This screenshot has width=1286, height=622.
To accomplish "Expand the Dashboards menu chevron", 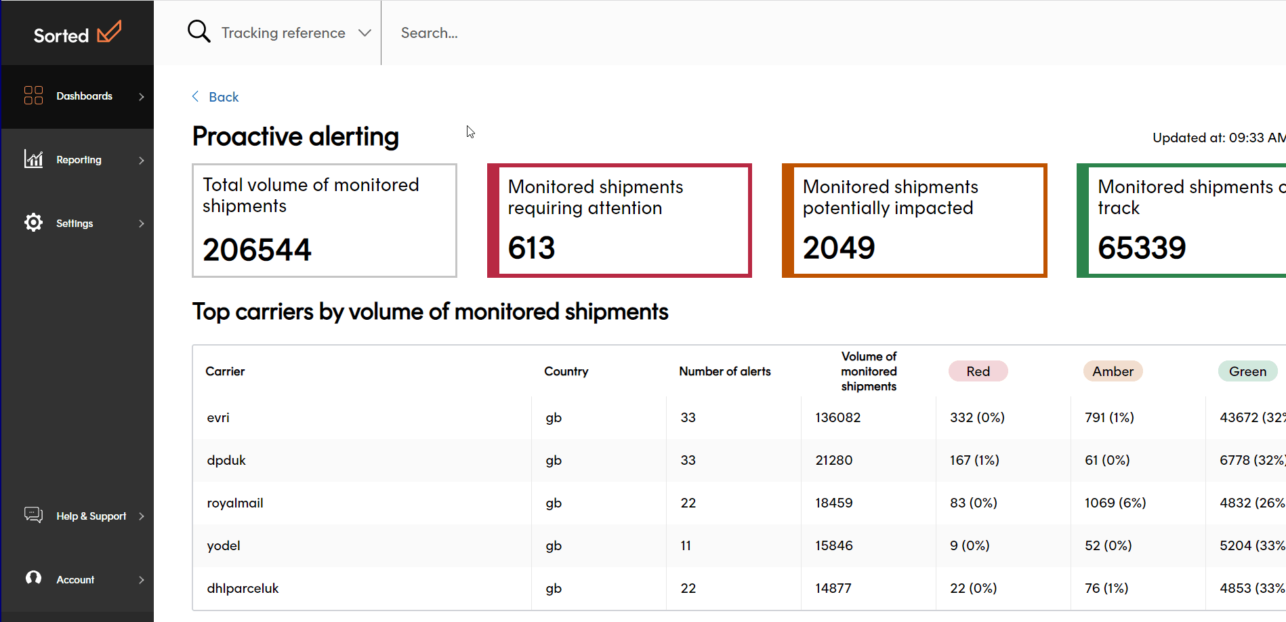I will [141, 97].
